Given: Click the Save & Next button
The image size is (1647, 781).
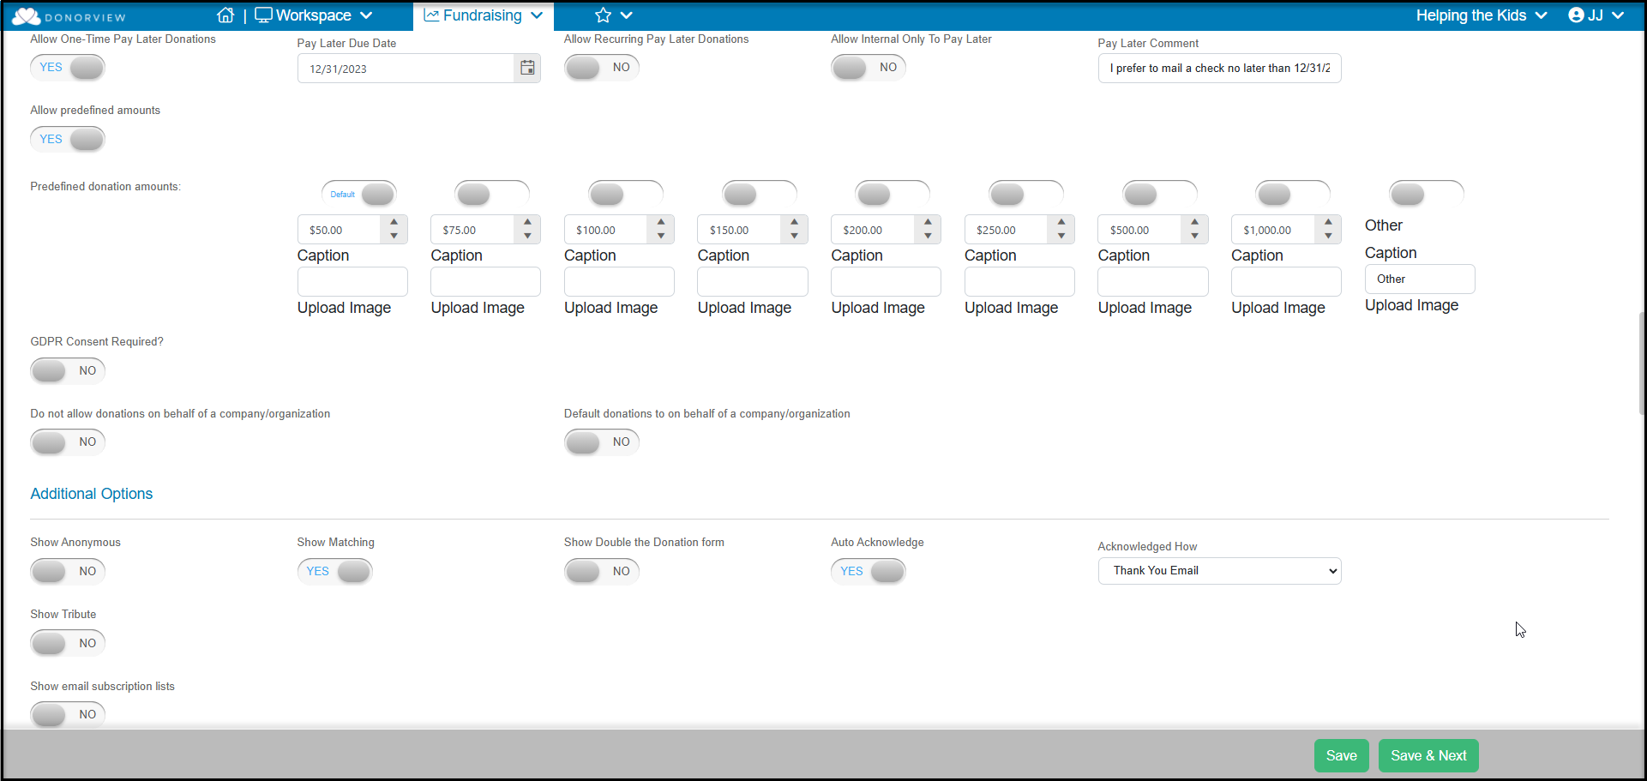Looking at the screenshot, I should [x=1428, y=755].
